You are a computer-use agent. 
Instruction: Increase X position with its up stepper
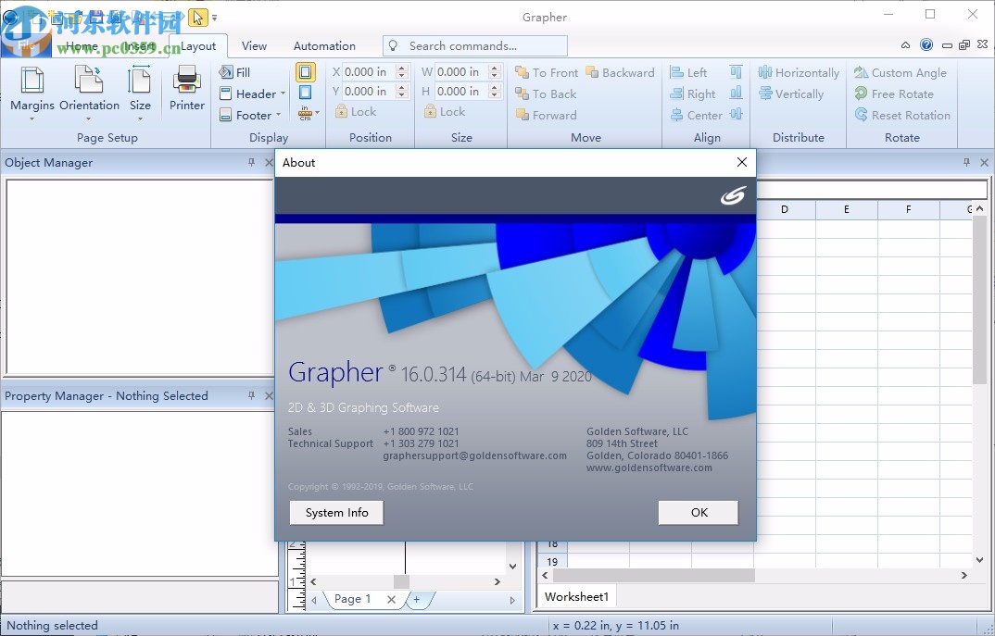coord(401,67)
